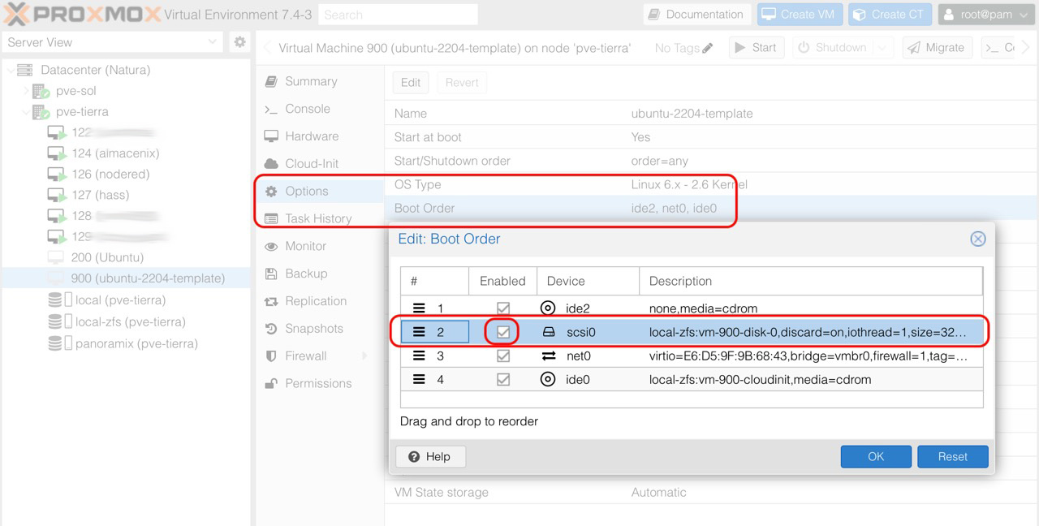Click the Proxmox logo

(x=81, y=14)
